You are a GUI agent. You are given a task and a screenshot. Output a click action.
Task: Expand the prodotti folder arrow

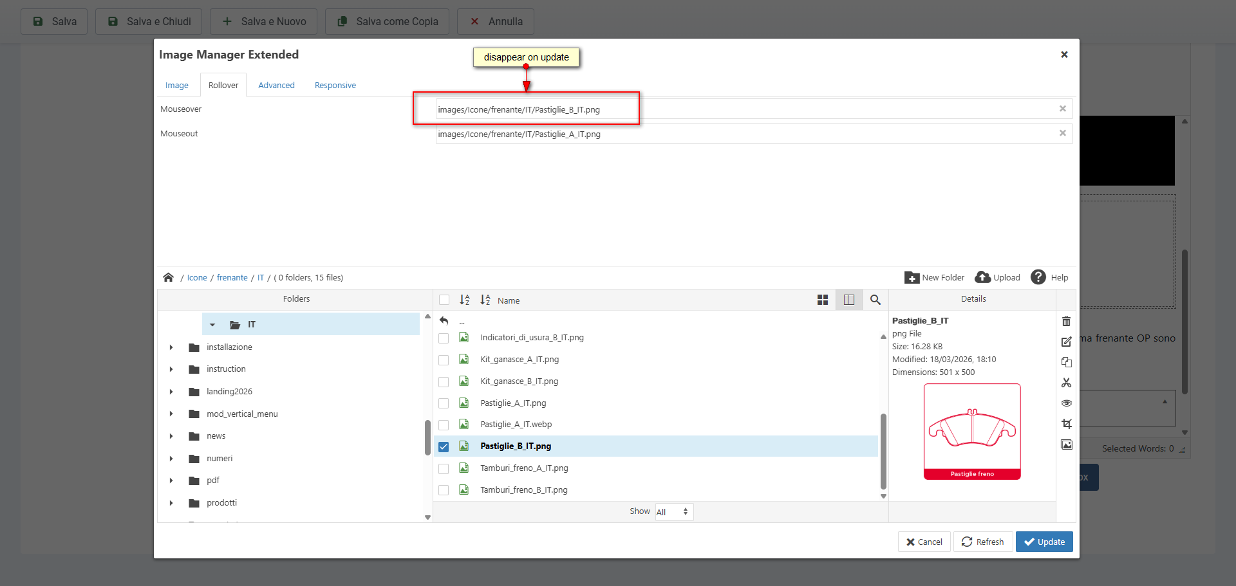(x=171, y=503)
